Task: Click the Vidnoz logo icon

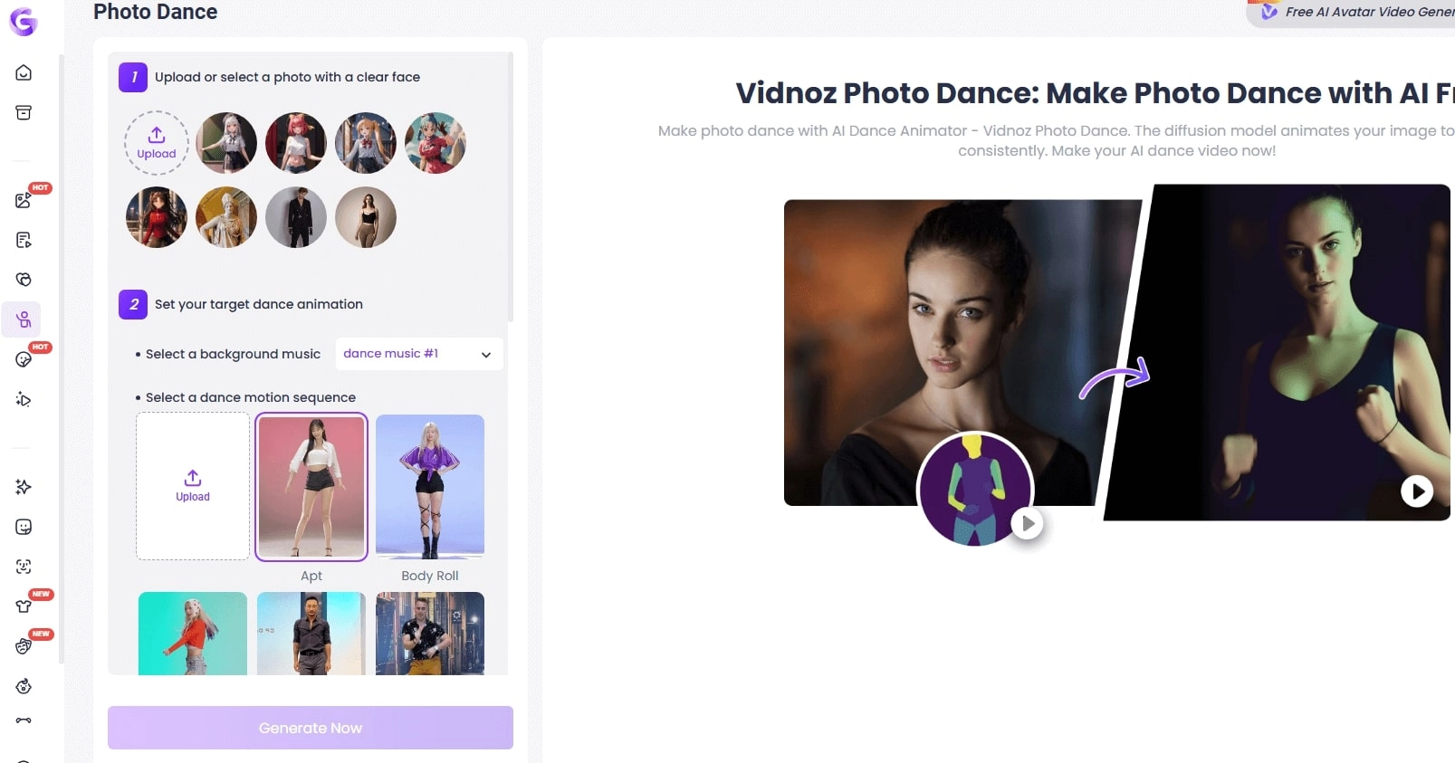Action: coord(23,21)
